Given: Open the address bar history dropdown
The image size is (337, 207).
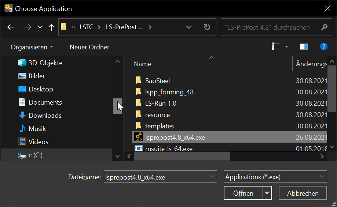Looking at the screenshot, I should (x=189, y=27).
